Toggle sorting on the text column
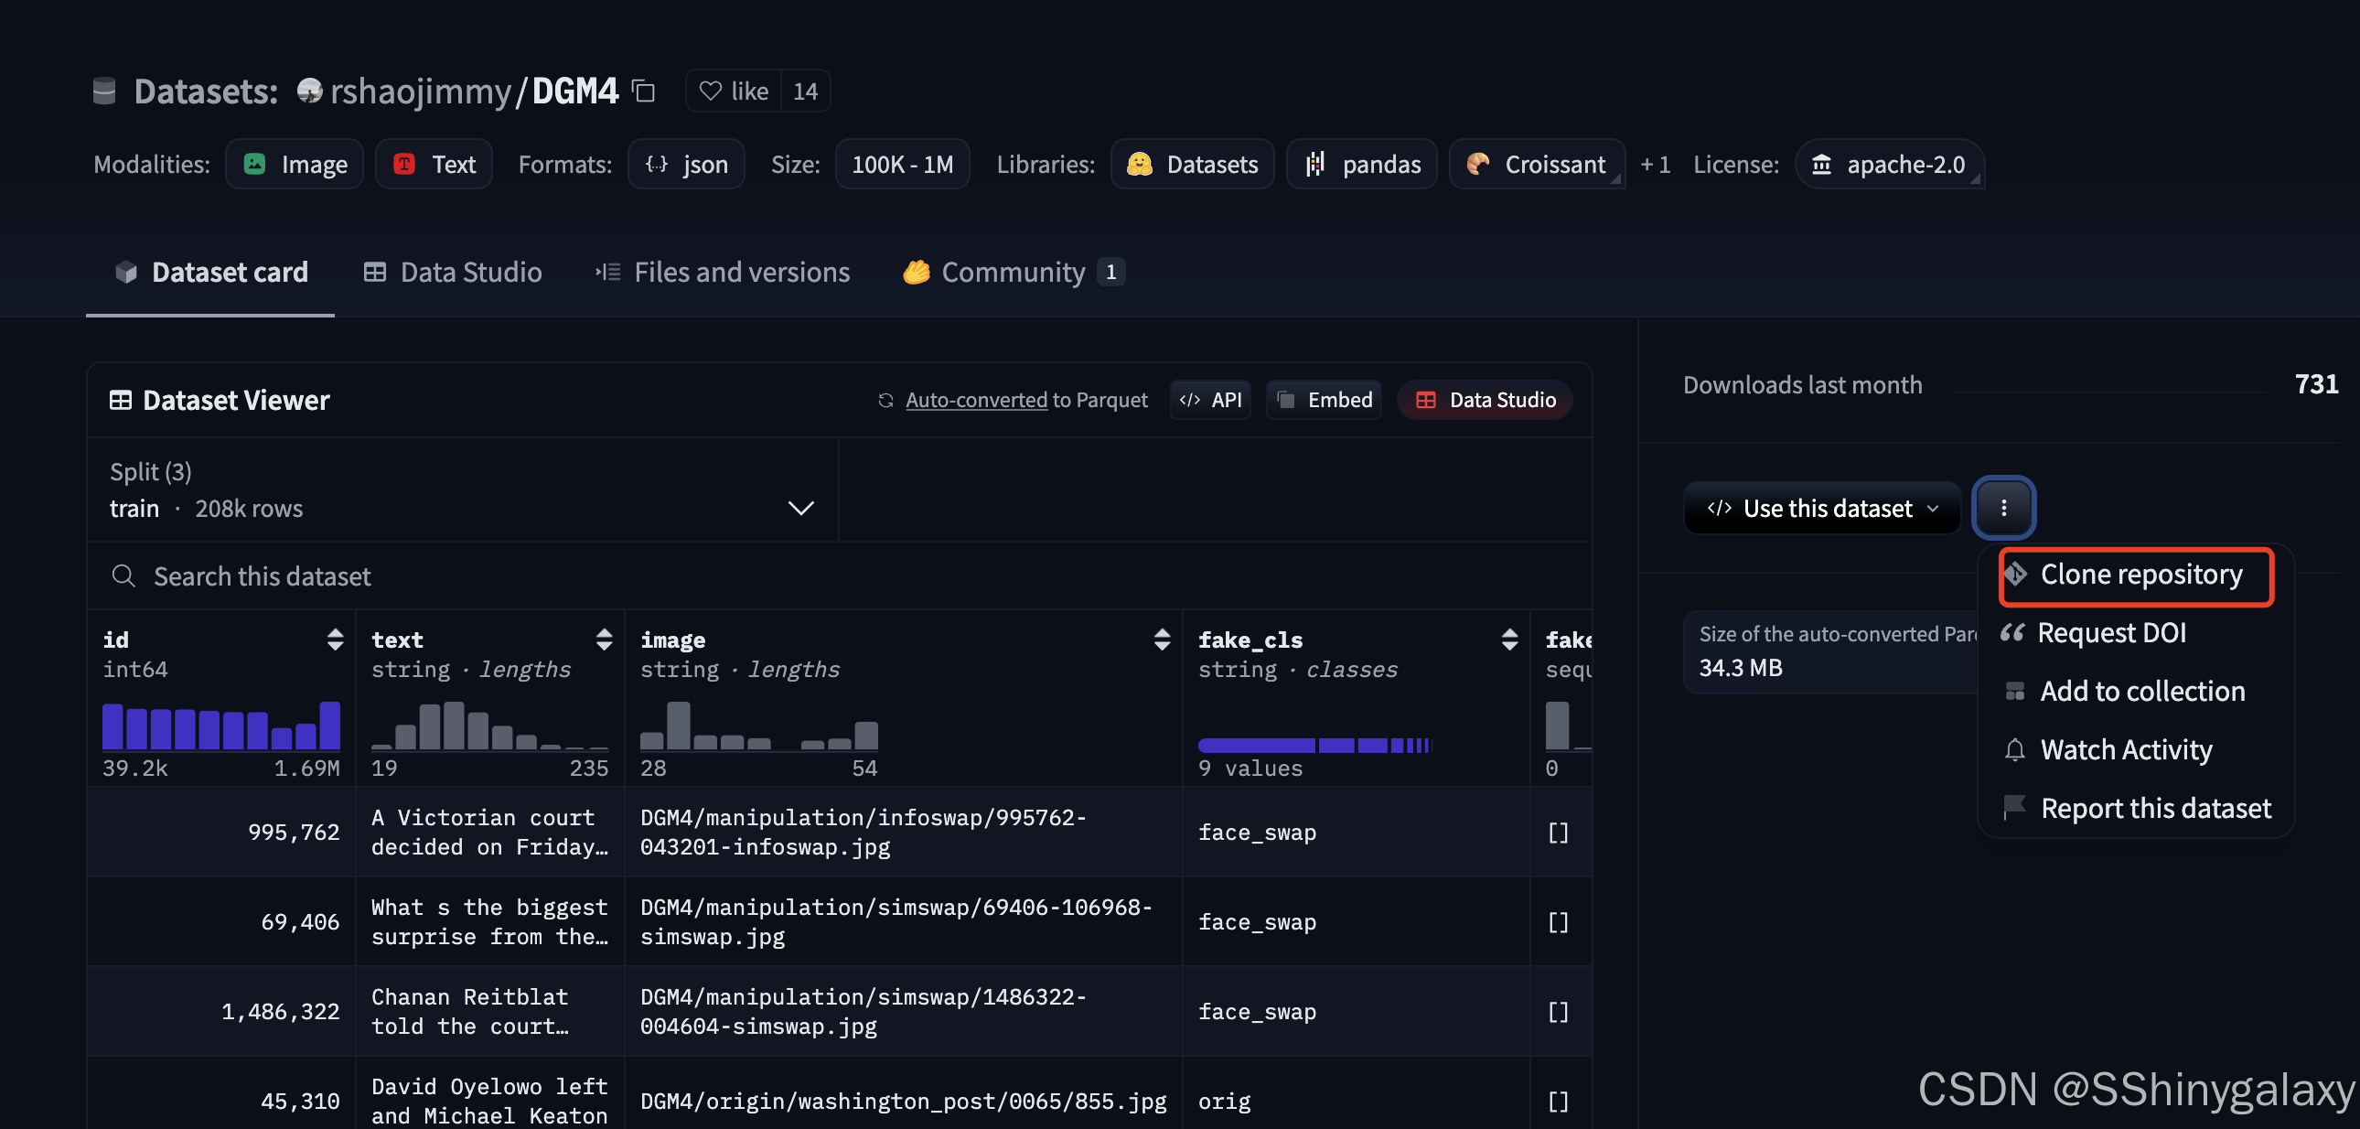The width and height of the screenshot is (2360, 1129). 604,640
